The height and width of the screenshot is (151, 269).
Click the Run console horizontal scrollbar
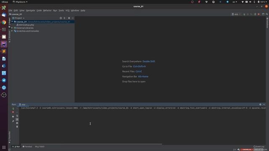click(92, 144)
